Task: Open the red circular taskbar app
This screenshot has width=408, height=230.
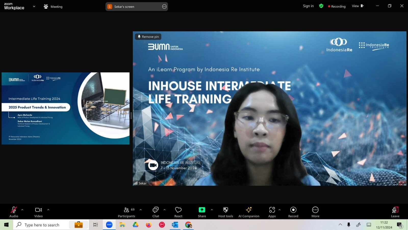Action: [162, 225]
